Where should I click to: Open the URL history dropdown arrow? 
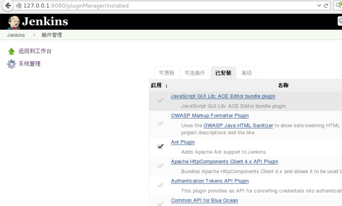coord(319,6)
